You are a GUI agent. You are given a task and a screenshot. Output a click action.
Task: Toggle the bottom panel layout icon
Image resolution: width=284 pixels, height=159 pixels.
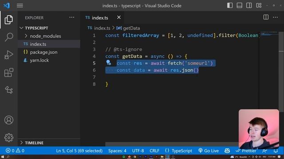click(x=240, y=5)
